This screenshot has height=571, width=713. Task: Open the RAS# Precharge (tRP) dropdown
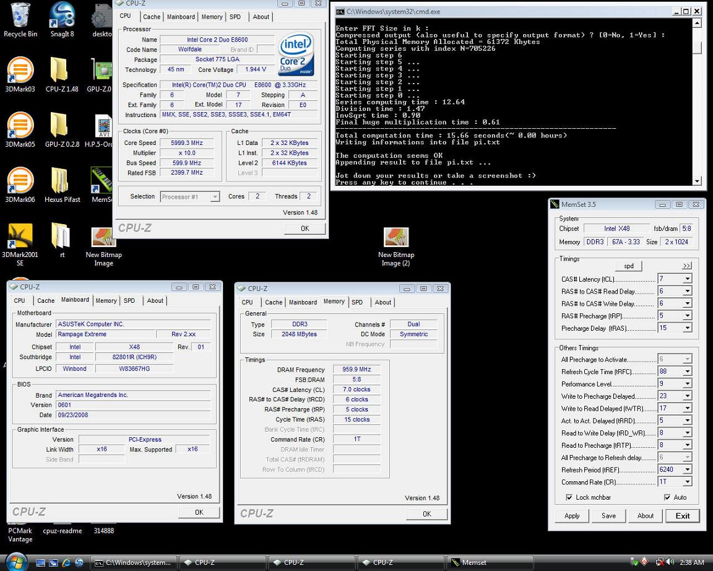coord(688,315)
